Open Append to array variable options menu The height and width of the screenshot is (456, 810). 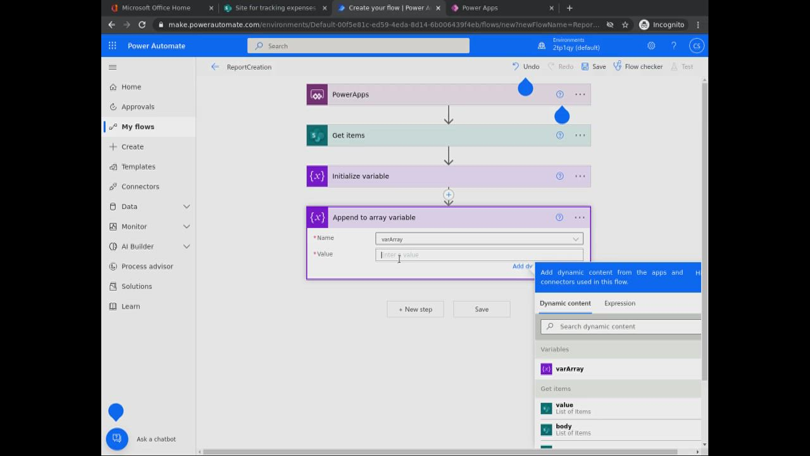coord(579,217)
